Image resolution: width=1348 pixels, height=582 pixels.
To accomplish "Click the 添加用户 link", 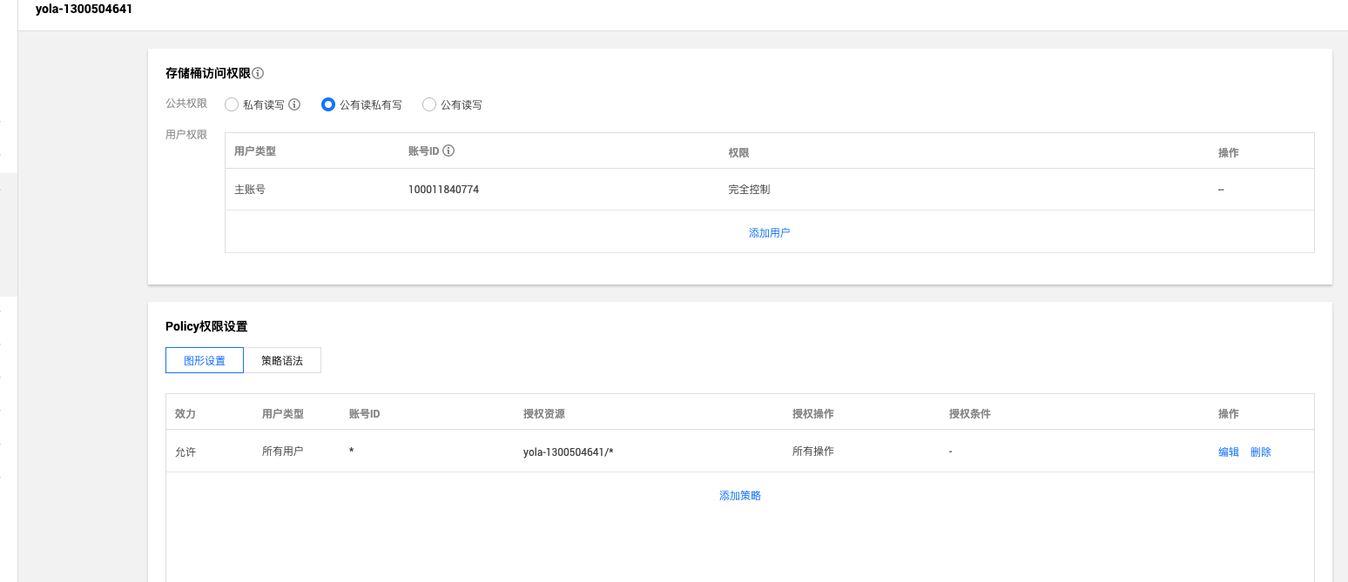I will 769,233.
